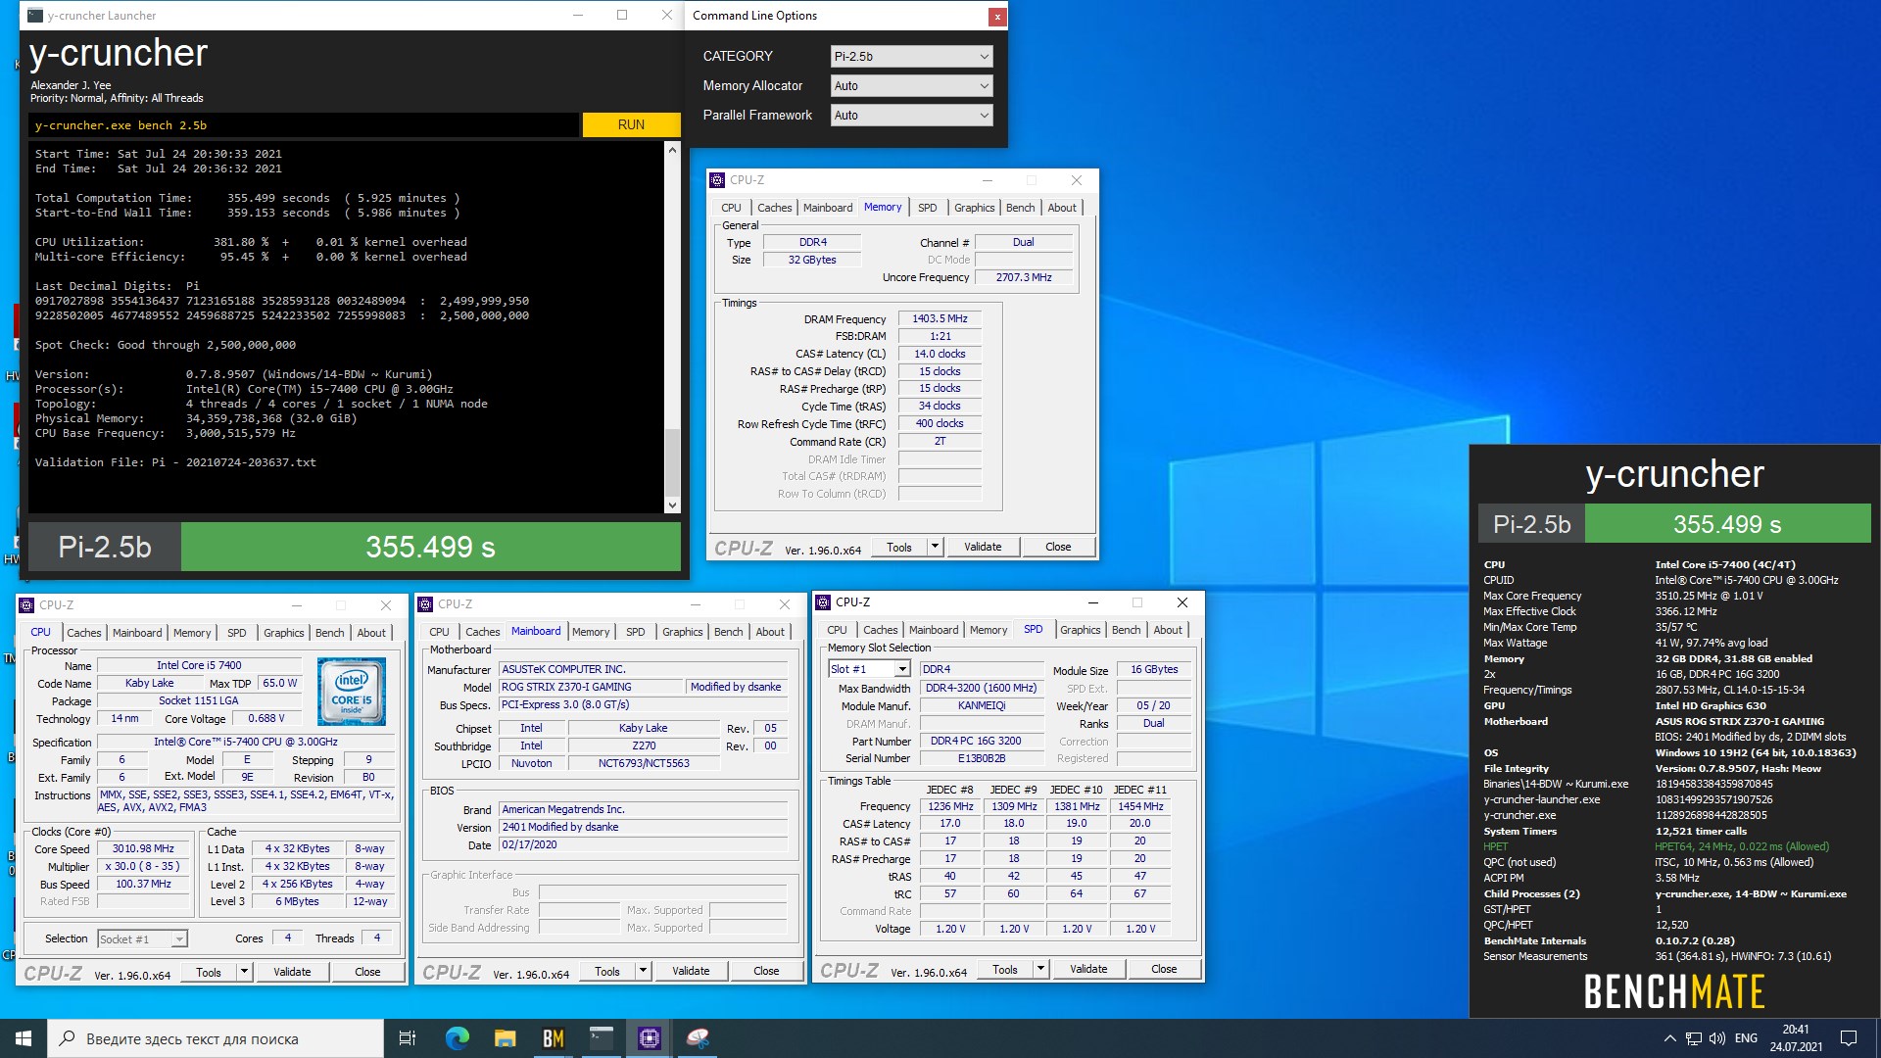
Task: Click Close in the Memory window
Action: click(x=1058, y=547)
